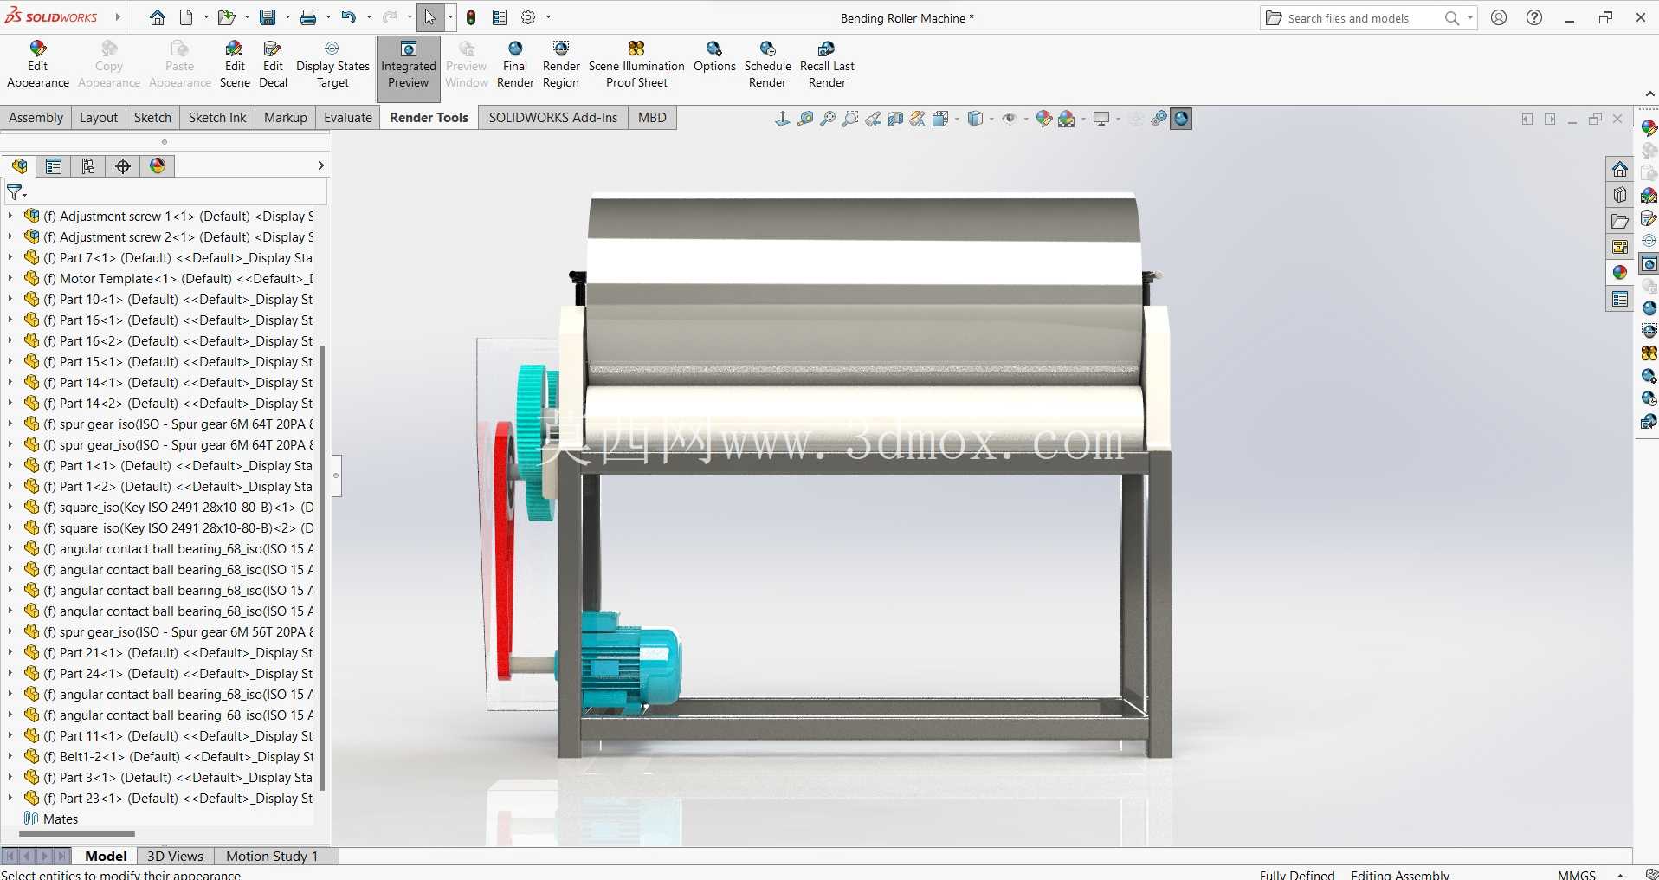Open the Undo history dropdown arrow
Image resolution: width=1659 pixels, height=880 pixels.
click(369, 17)
